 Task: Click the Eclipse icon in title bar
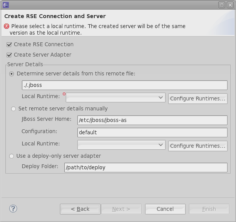pyautogui.click(x=6, y=5)
